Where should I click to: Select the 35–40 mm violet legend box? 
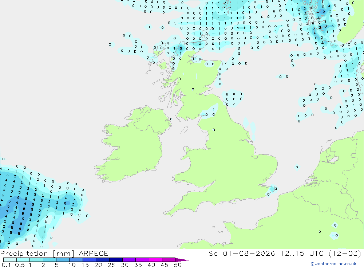click(142, 260)
